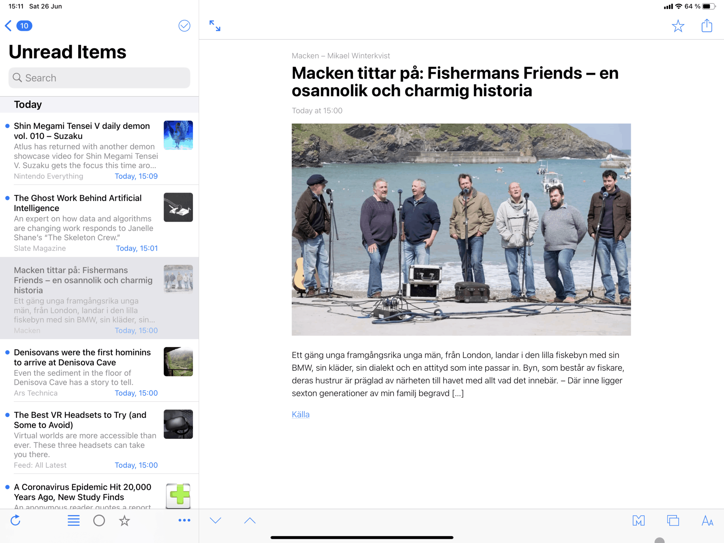Show starred items filter in bottom bar
The width and height of the screenshot is (724, 543).
pyautogui.click(x=125, y=520)
